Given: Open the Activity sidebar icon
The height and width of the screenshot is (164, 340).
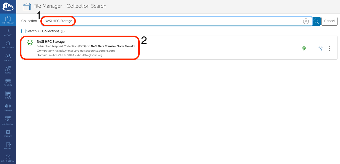Looking at the screenshot, I should click(8, 32).
